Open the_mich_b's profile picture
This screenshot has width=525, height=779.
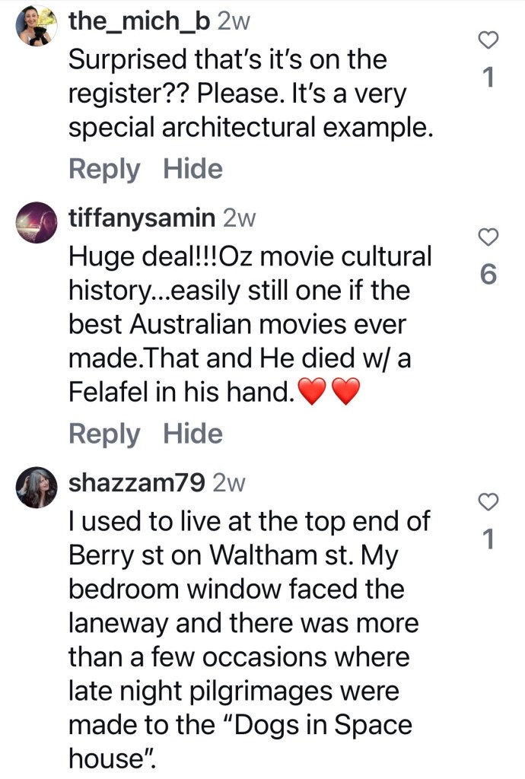click(x=37, y=26)
